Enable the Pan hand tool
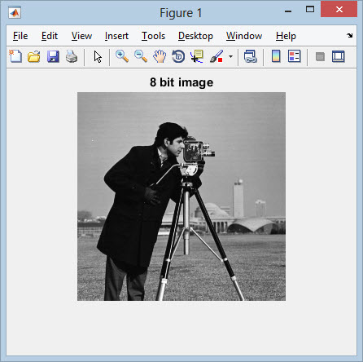This screenshot has height=362, width=363. click(160, 56)
